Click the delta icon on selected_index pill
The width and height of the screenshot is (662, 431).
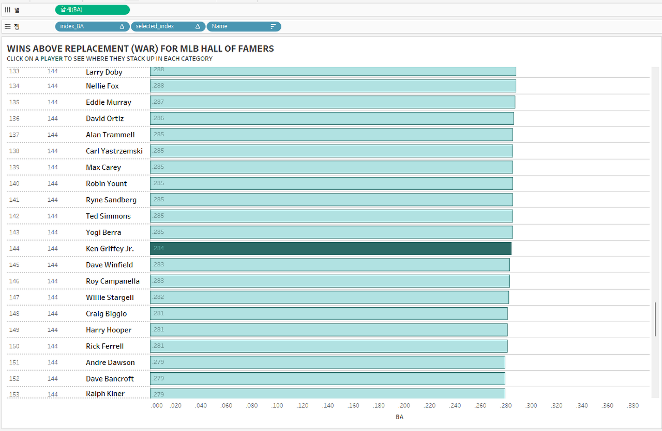198,26
